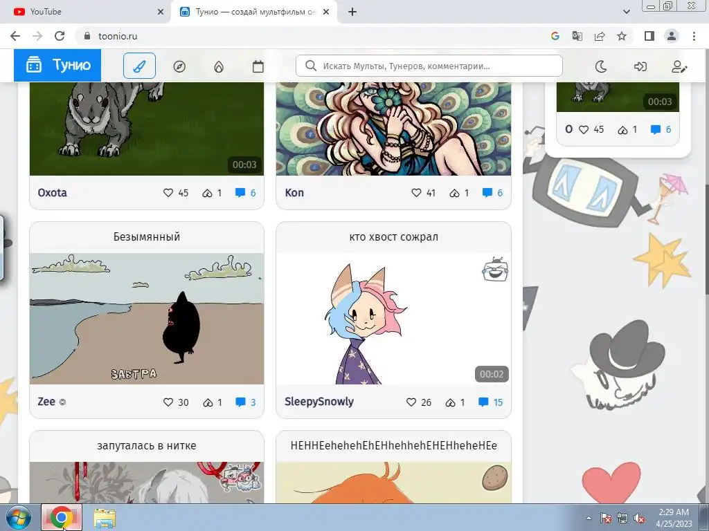
Task: Open the Oxota rabbit cartoon thumbnail
Action: coord(147,129)
